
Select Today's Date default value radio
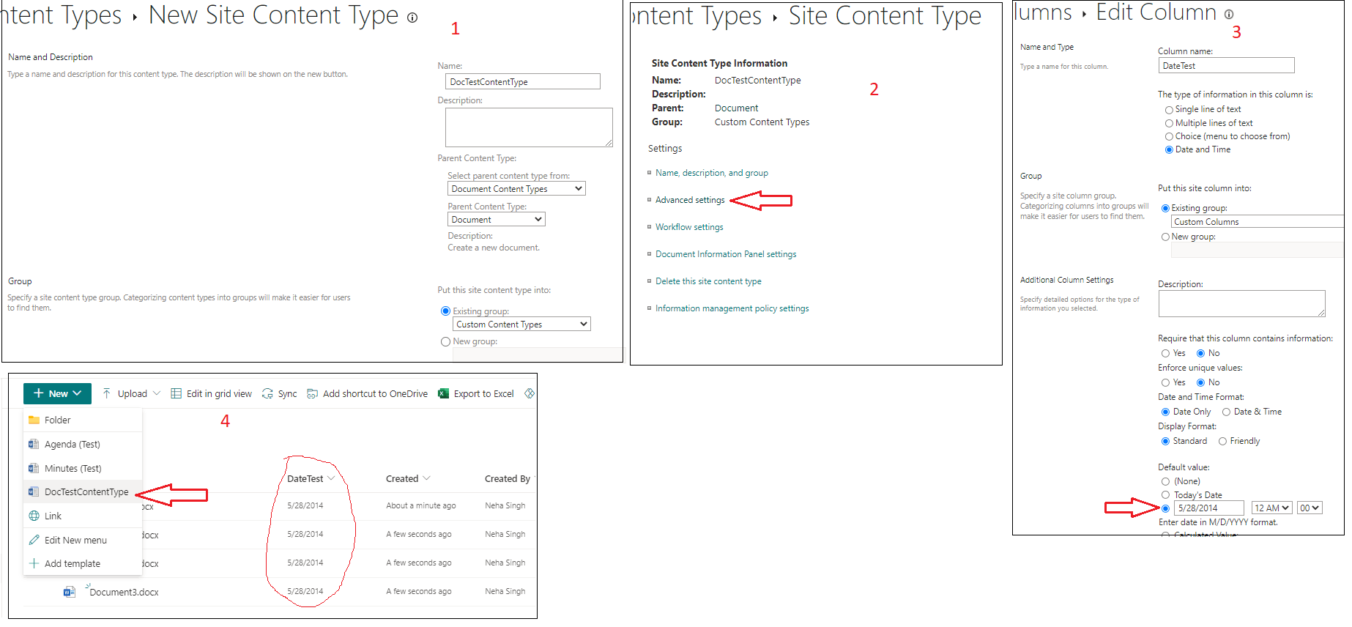pos(1165,495)
